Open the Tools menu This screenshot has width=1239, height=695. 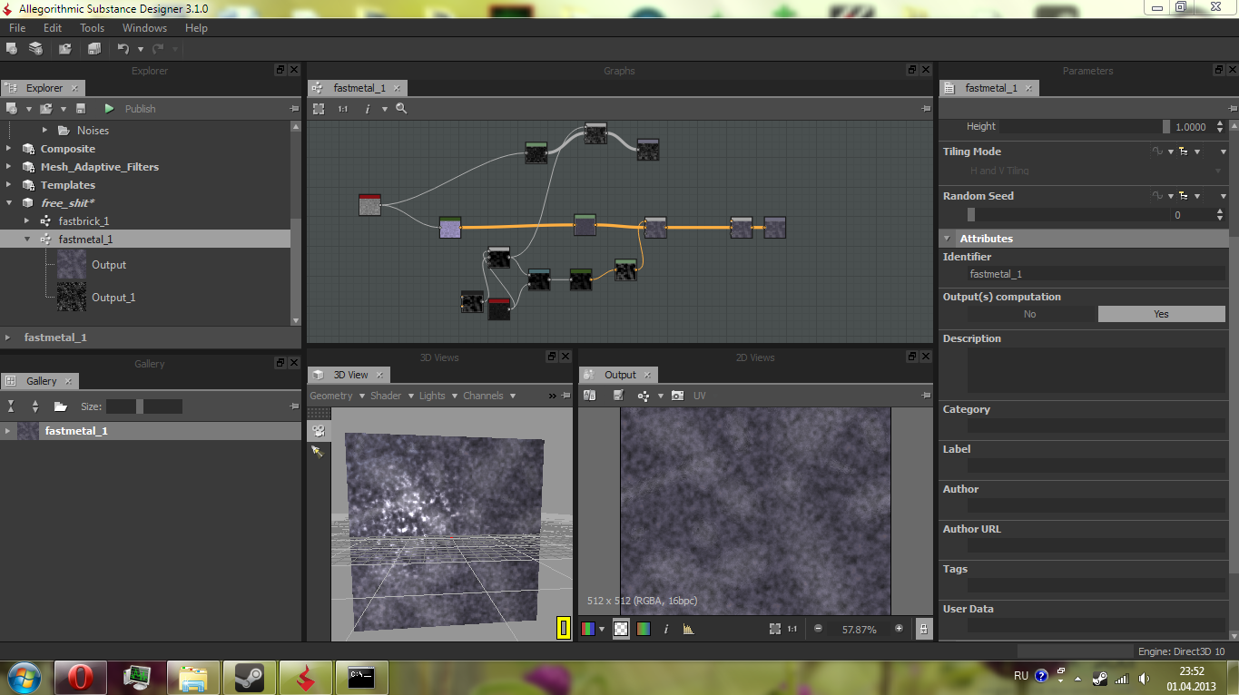92,28
